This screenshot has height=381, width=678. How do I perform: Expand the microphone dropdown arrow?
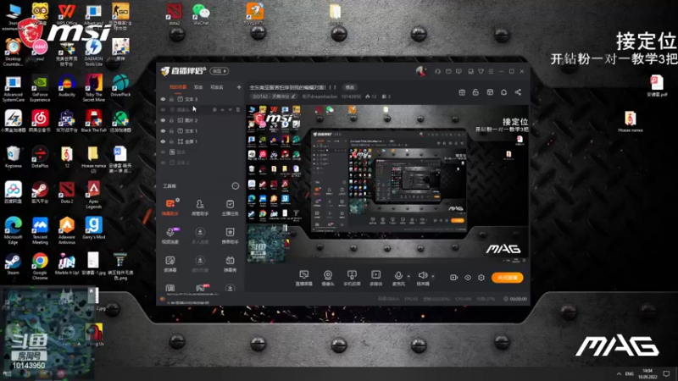(408, 276)
